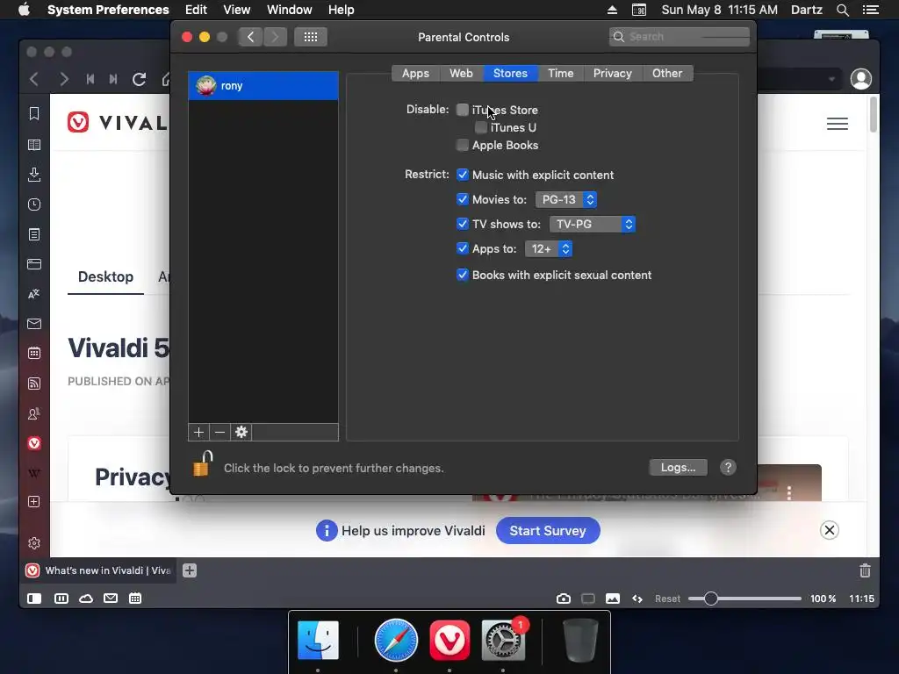Open the TV shows rating TV-PG dropdown
The height and width of the screenshot is (674, 899).
[593, 224]
